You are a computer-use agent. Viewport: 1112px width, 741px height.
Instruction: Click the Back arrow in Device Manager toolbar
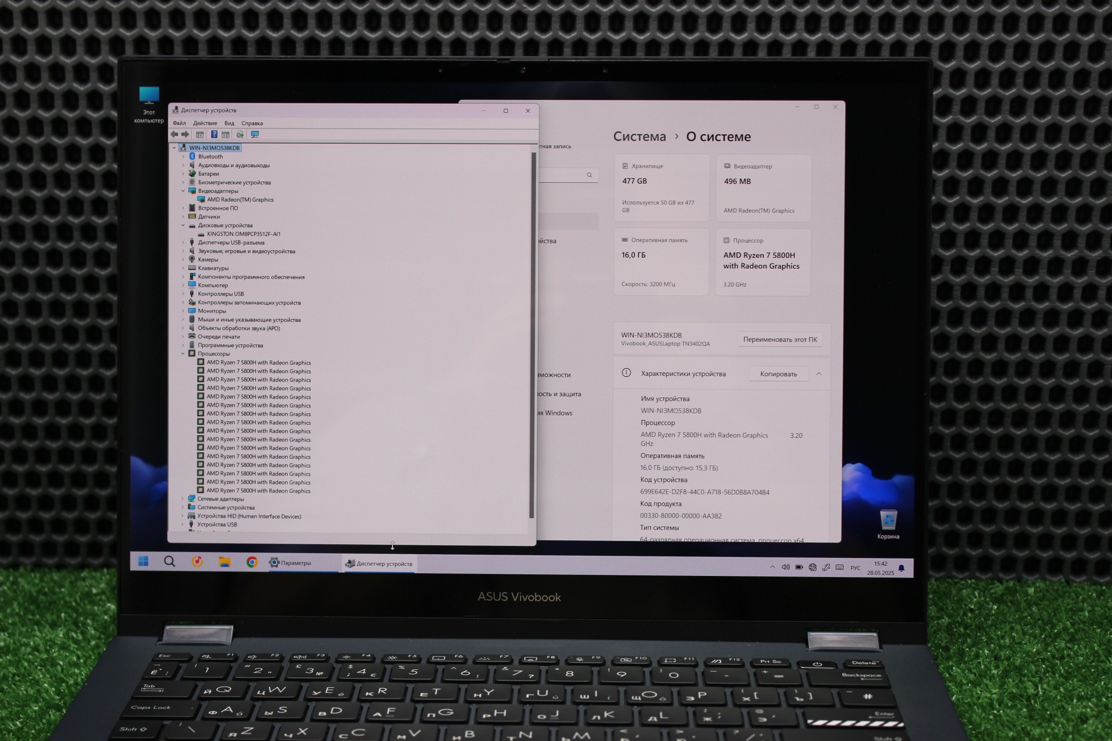pyautogui.click(x=174, y=135)
